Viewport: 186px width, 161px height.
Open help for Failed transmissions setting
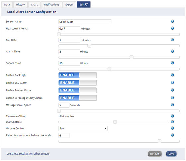point(172,135)
